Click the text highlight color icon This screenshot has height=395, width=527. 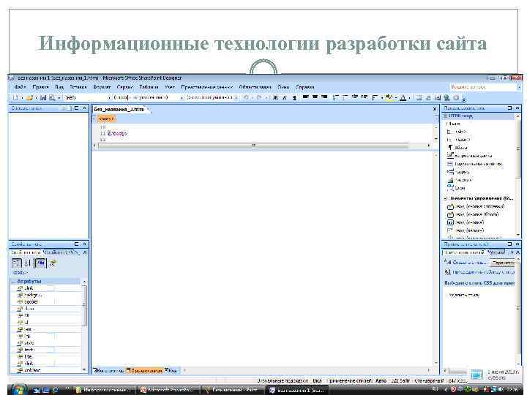tap(390, 98)
